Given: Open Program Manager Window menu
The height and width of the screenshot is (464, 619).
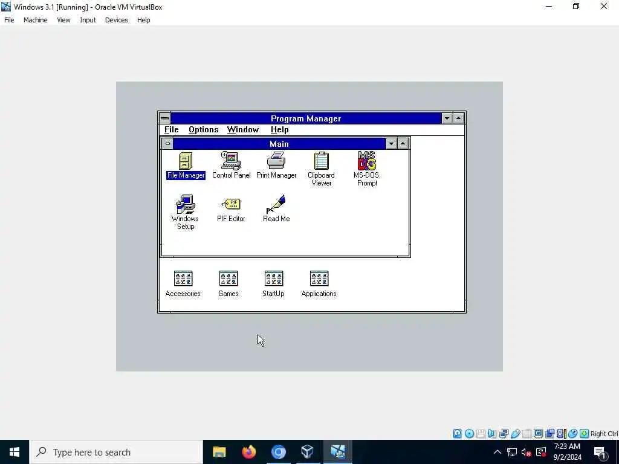Looking at the screenshot, I should pos(243,130).
